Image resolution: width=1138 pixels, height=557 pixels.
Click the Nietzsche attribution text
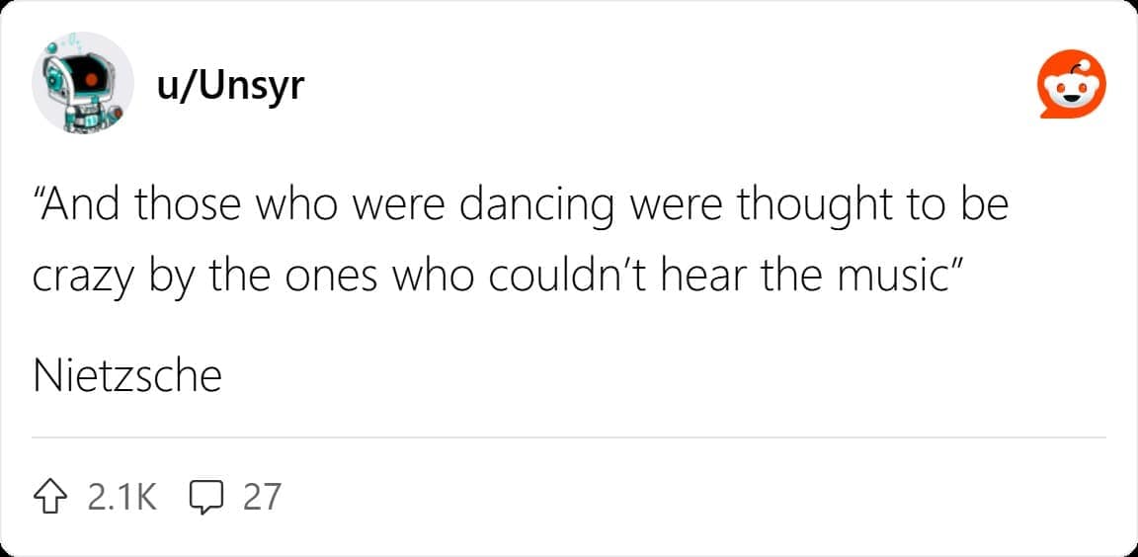(127, 376)
